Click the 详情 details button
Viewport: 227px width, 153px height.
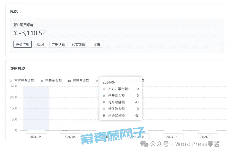click(x=97, y=44)
